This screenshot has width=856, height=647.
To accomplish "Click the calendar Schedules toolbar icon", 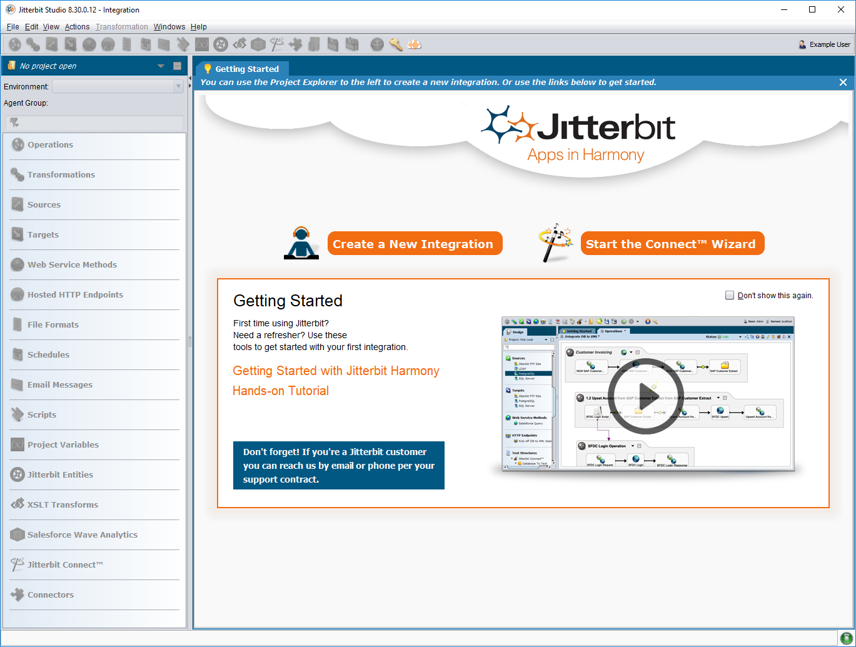I will coord(146,44).
